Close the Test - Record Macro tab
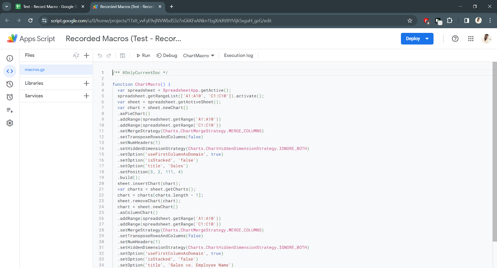The width and height of the screenshot is (497, 268). pyautogui.click(x=83, y=7)
